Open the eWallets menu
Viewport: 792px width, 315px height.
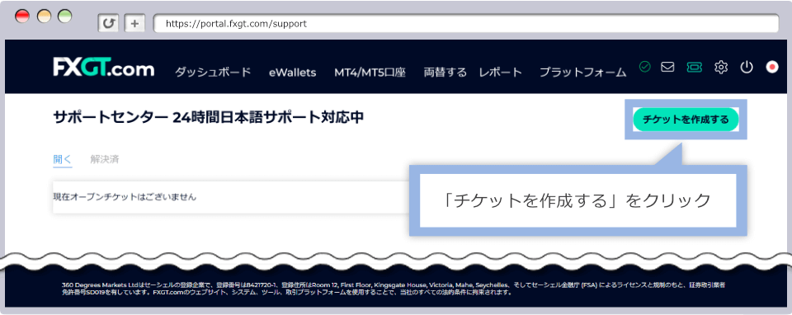pyautogui.click(x=292, y=73)
